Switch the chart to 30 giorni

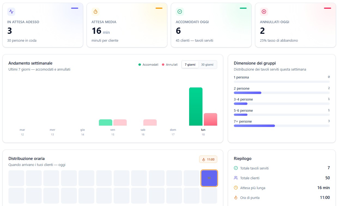click(207, 65)
